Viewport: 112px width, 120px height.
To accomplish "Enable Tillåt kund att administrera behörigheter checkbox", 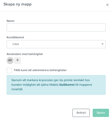I will (x=9, y=70).
